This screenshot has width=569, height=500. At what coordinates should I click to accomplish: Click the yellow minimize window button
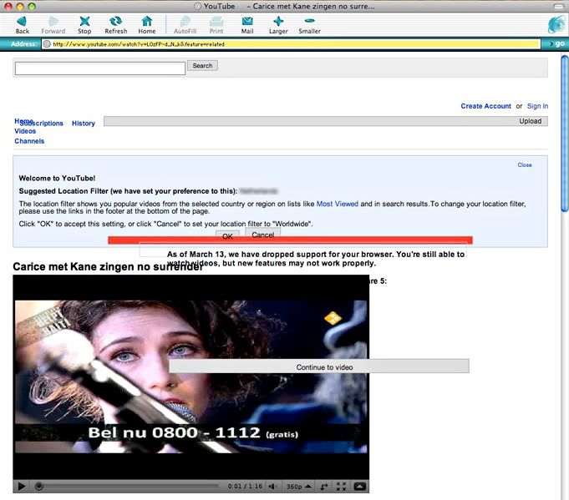[20, 6]
